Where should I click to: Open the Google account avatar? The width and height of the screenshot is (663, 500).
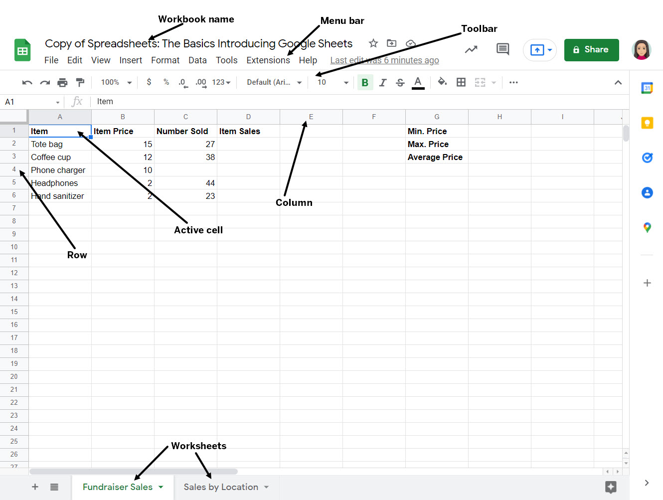(x=642, y=49)
